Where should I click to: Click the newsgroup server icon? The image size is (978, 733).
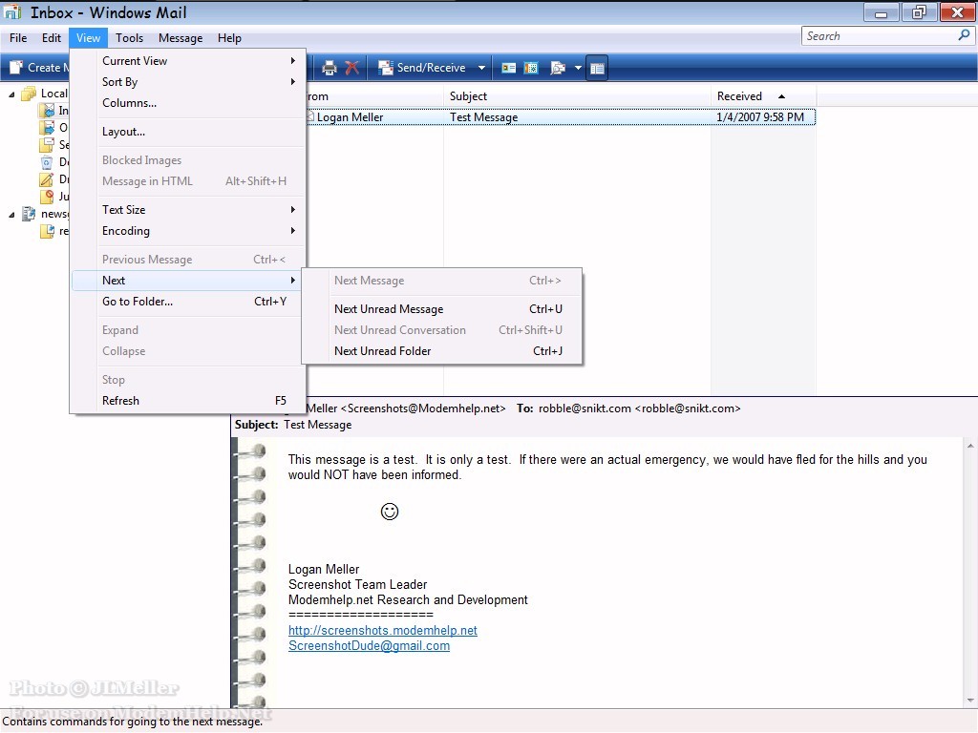pyautogui.click(x=29, y=214)
